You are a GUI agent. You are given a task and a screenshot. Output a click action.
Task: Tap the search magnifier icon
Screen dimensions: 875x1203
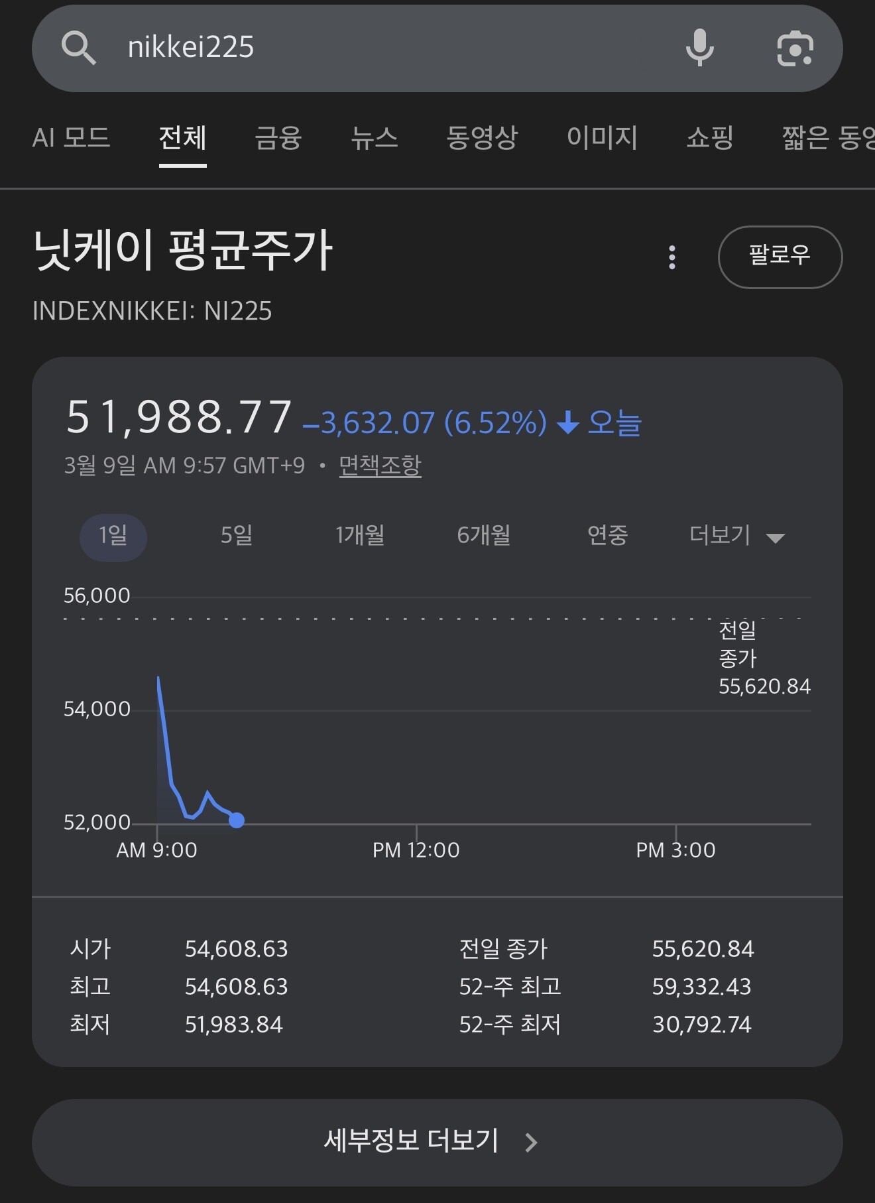pyautogui.click(x=79, y=48)
